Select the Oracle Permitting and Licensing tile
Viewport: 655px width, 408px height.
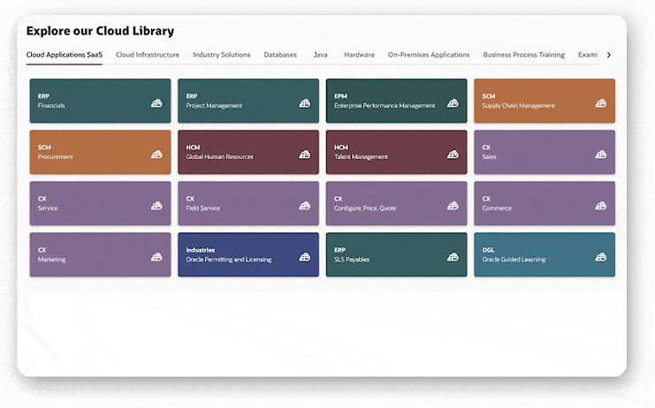point(248,254)
